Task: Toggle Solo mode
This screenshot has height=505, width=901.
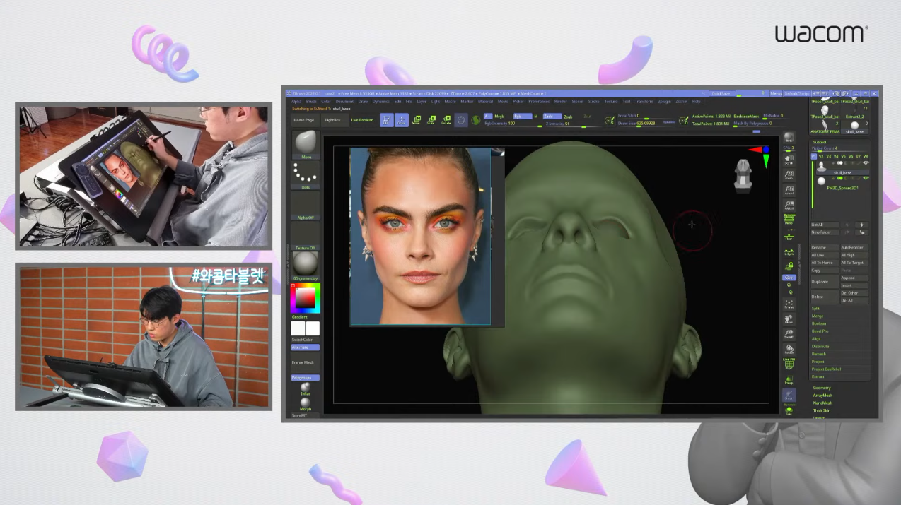Action: 789,412
